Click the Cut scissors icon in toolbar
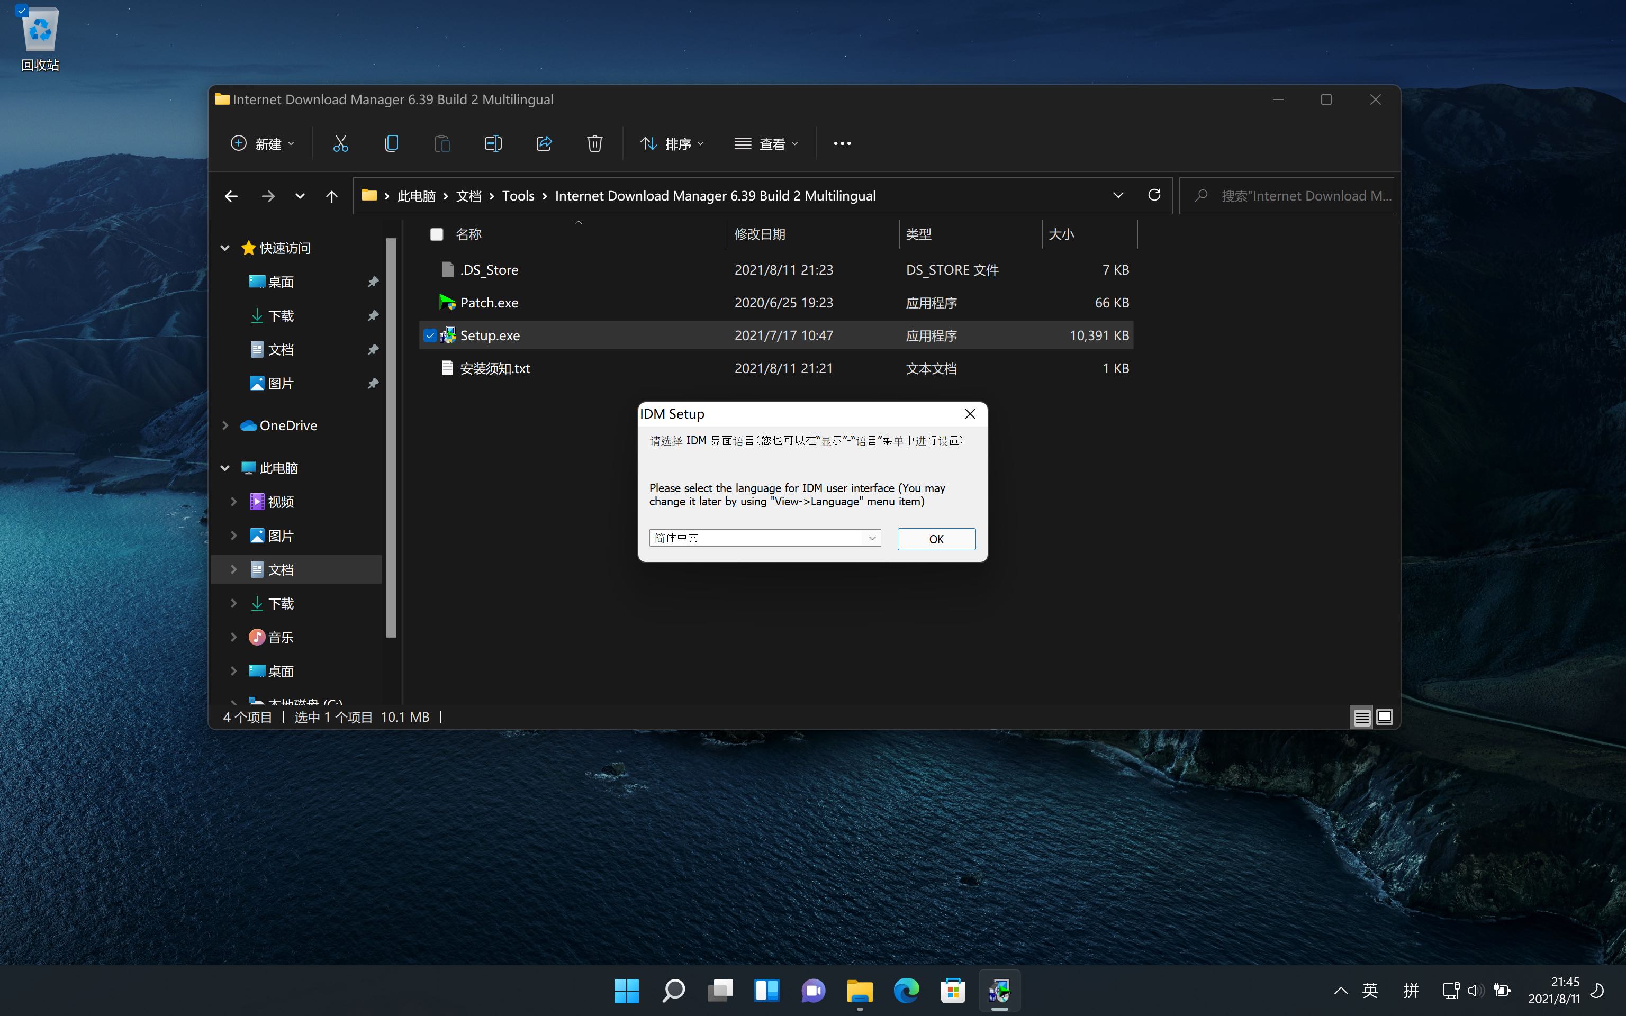 341,143
